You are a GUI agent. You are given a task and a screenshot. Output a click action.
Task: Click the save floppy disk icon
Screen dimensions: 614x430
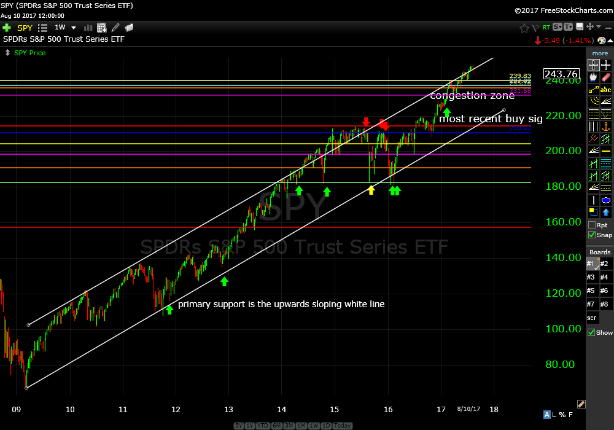click(578, 28)
